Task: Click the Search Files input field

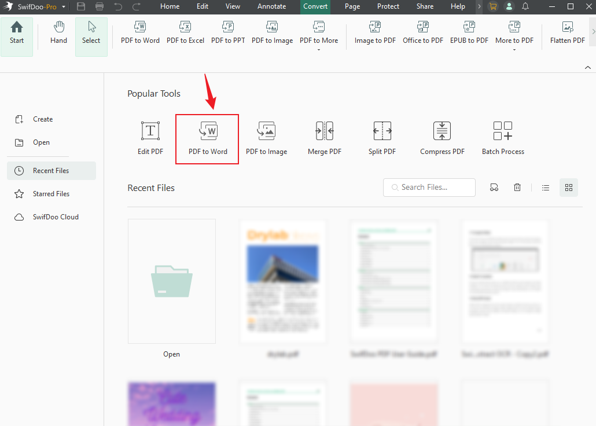Action: pyautogui.click(x=429, y=188)
